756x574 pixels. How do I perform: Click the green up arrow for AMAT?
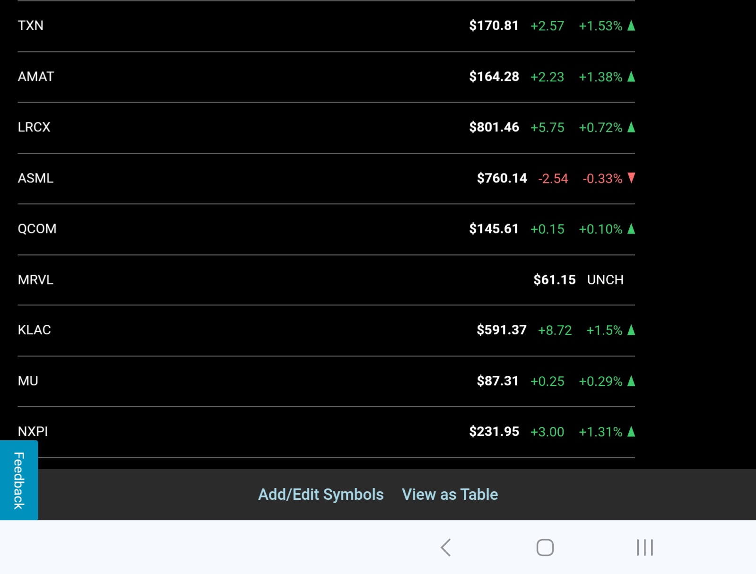631,77
